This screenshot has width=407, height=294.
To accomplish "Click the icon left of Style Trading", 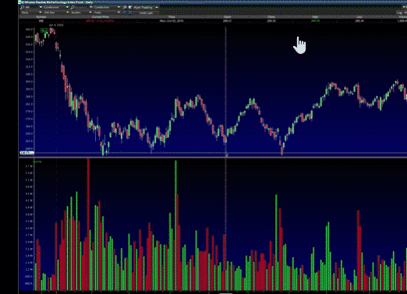I will coord(130,8).
